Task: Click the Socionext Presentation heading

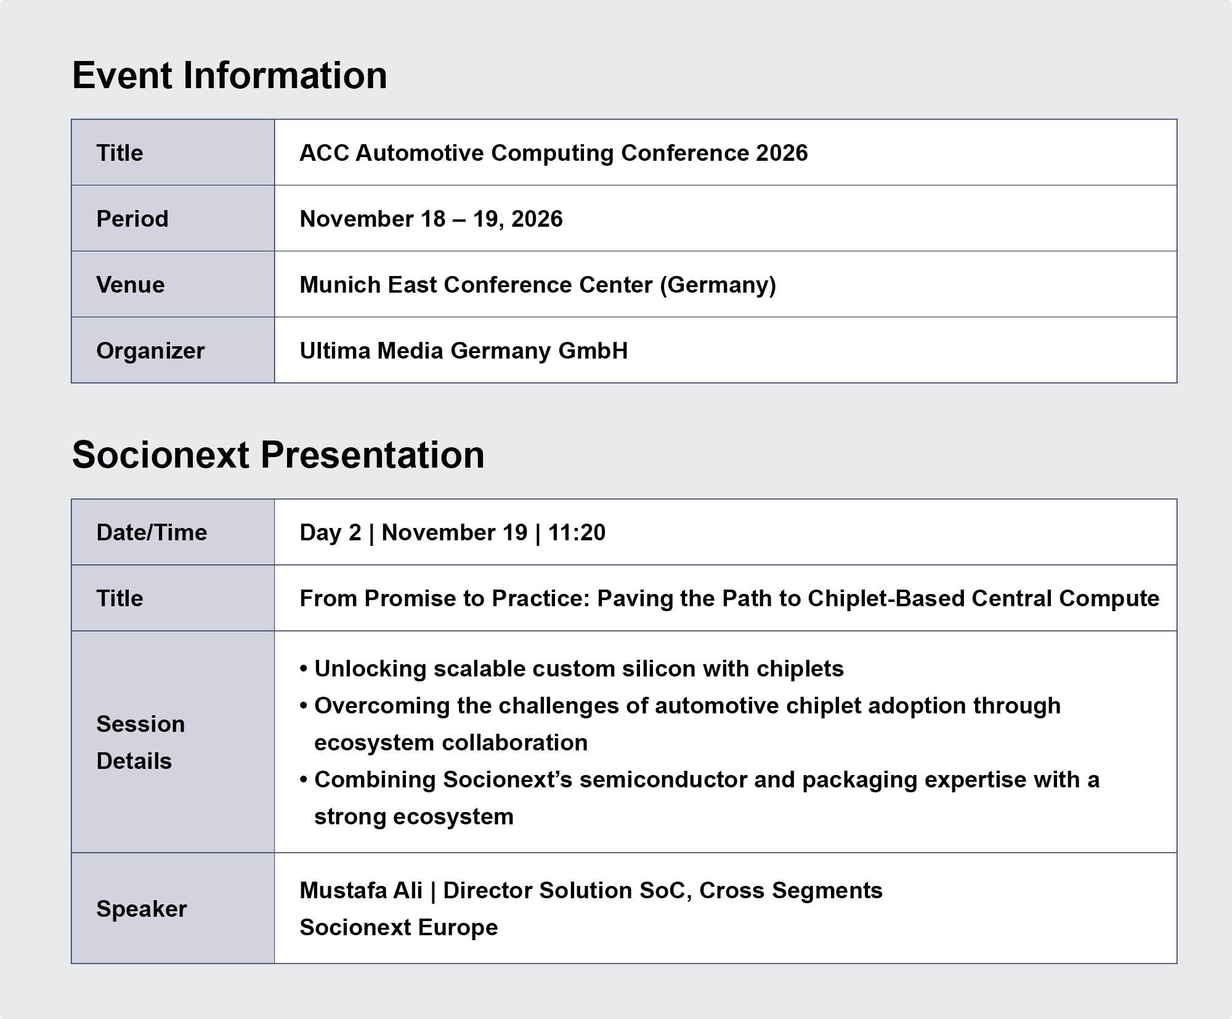Action: (x=278, y=455)
